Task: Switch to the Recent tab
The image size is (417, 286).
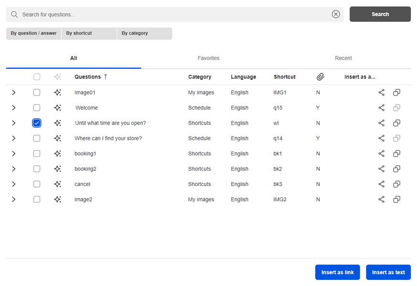Action: (343, 58)
